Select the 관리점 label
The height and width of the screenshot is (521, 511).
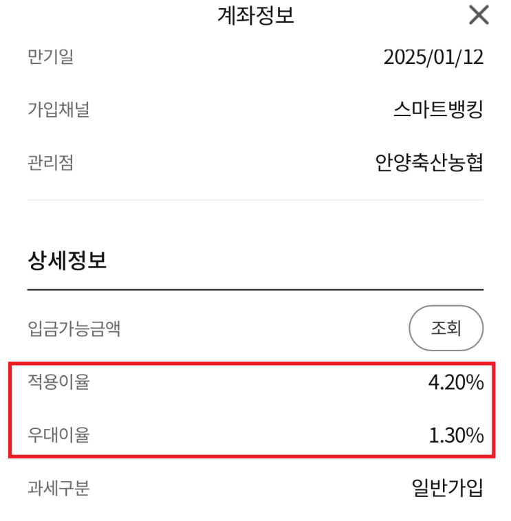click(x=50, y=162)
